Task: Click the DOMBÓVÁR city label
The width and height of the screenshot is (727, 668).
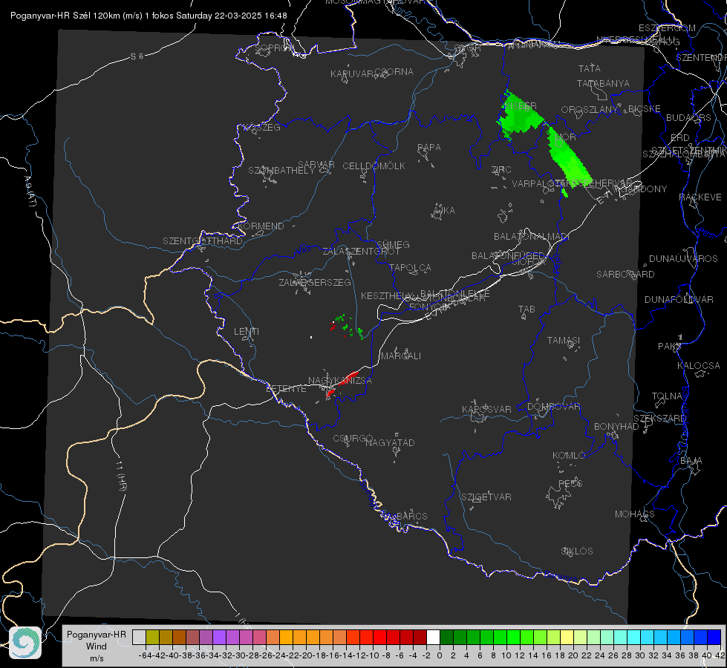Action: [x=554, y=407]
